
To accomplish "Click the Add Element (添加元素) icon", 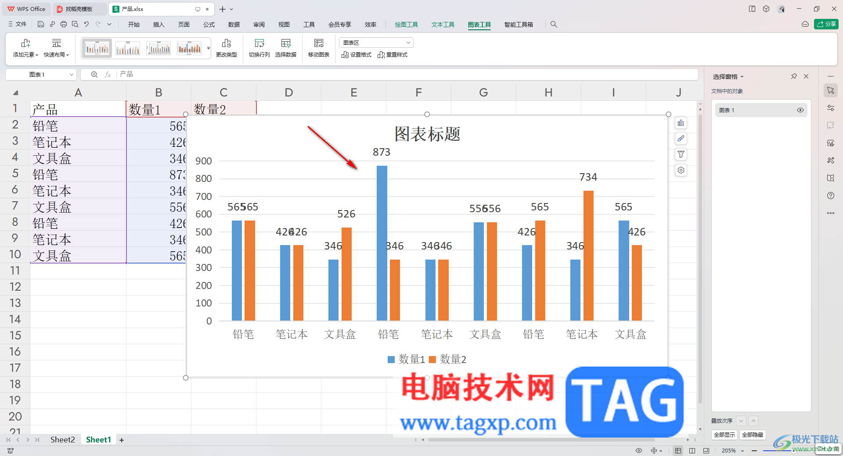I will tap(25, 43).
